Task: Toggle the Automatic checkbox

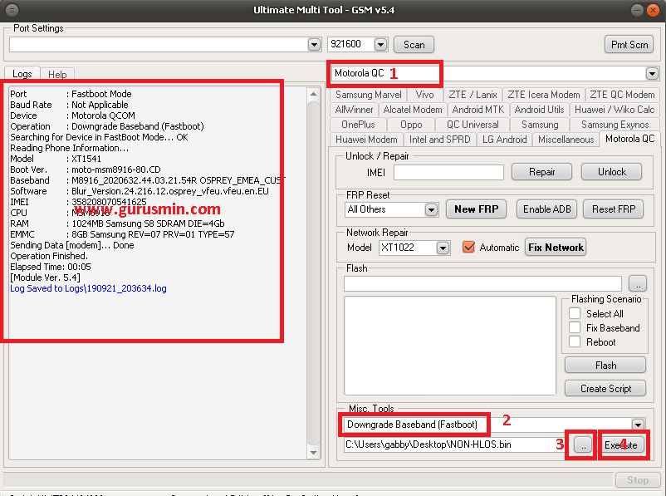Action: pos(468,247)
